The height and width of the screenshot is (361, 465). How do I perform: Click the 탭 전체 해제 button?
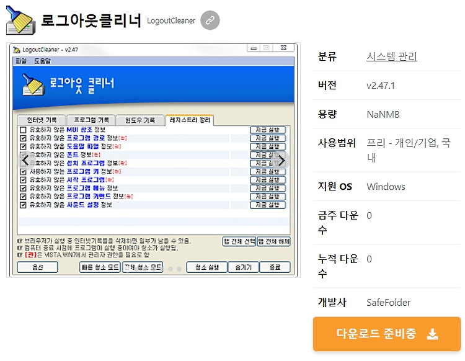pyautogui.click(x=273, y=241)
